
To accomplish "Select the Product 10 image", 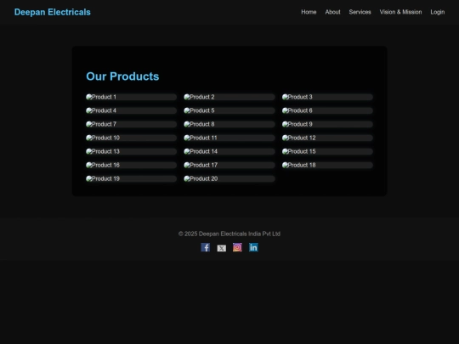I will click(132, 138).
